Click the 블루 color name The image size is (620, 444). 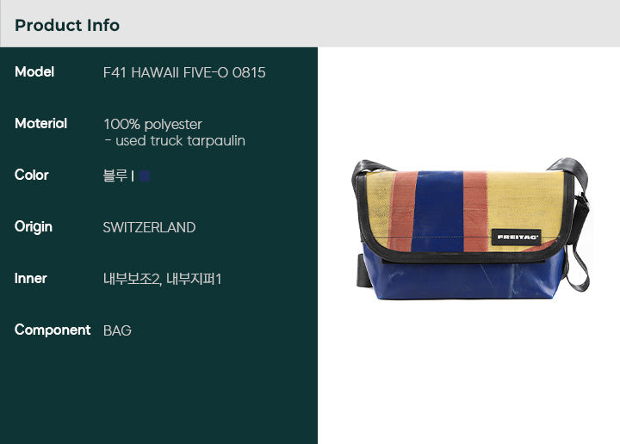tap(115, 176)
